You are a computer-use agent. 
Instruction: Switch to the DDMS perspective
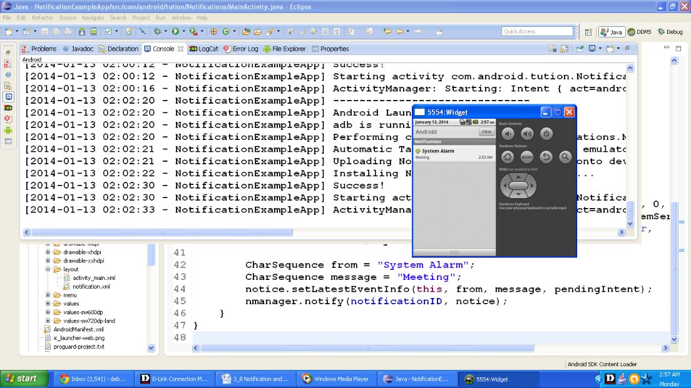pos(640,32)
